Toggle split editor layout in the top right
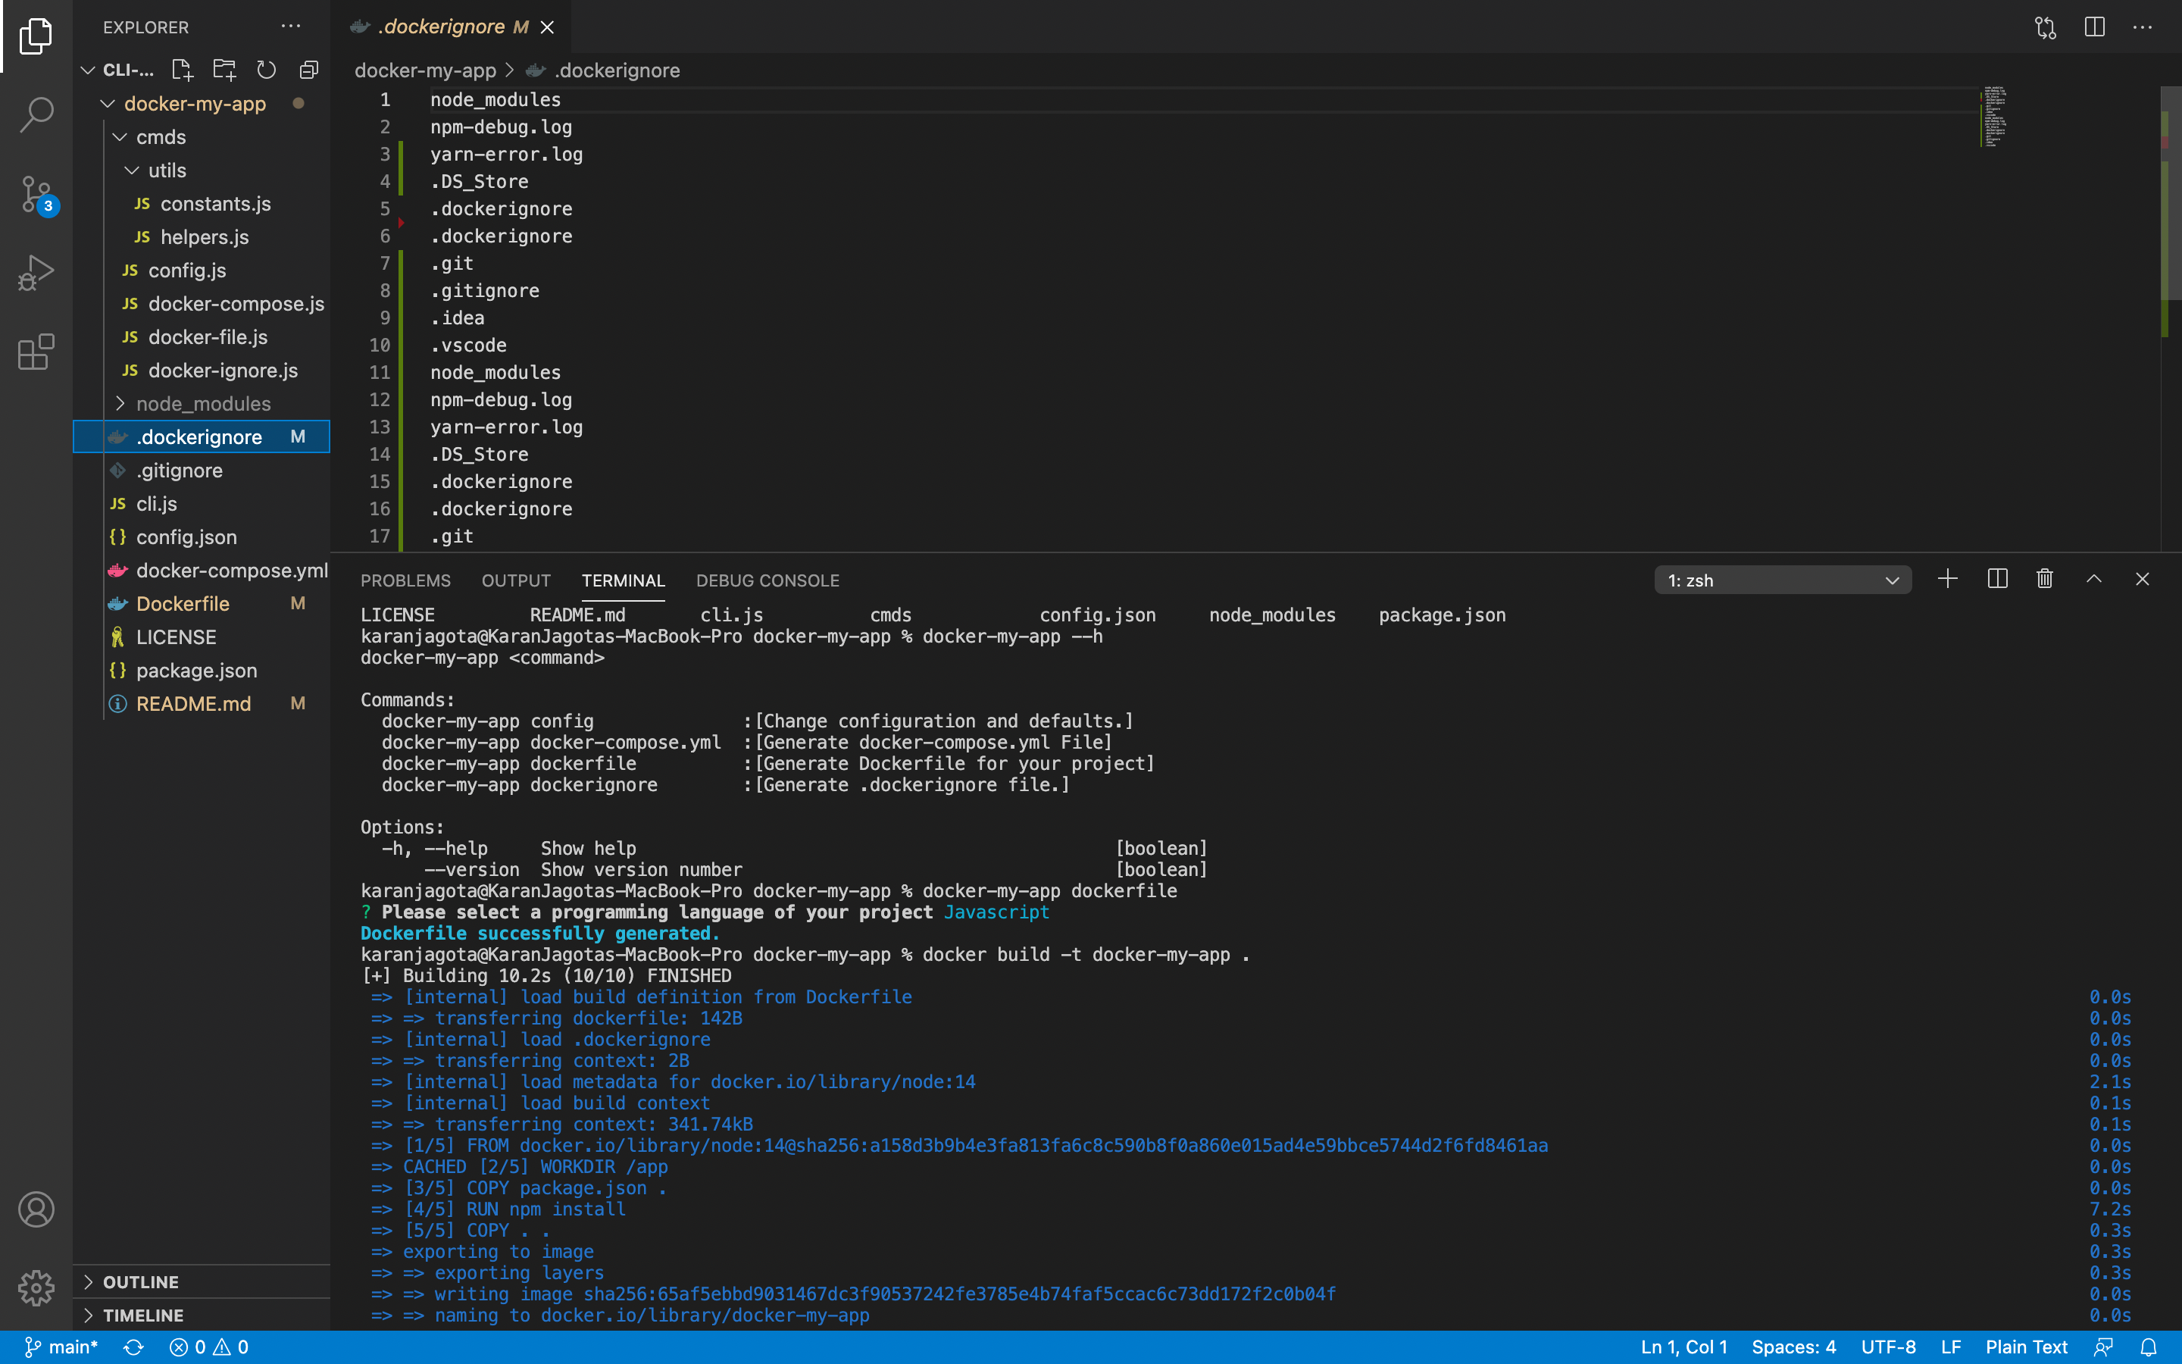 point(2093,27)
